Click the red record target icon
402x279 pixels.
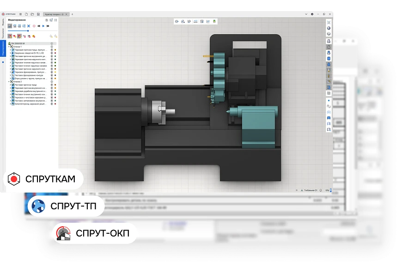34,26
